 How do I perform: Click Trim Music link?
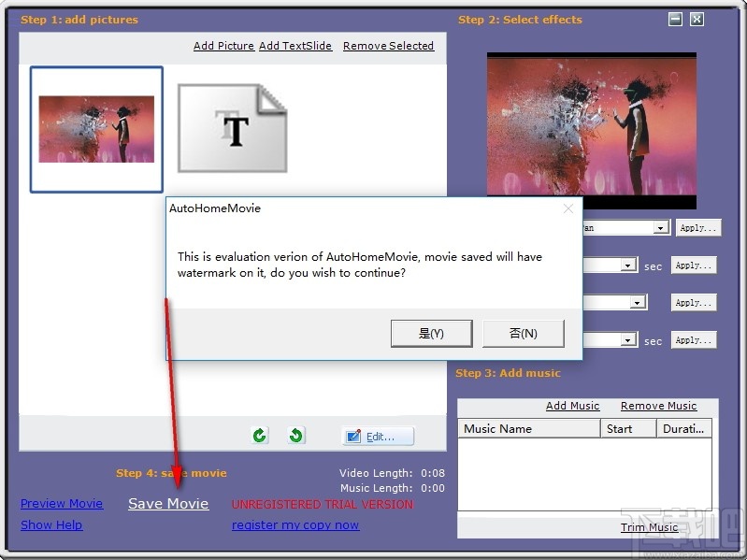point(649,527)
